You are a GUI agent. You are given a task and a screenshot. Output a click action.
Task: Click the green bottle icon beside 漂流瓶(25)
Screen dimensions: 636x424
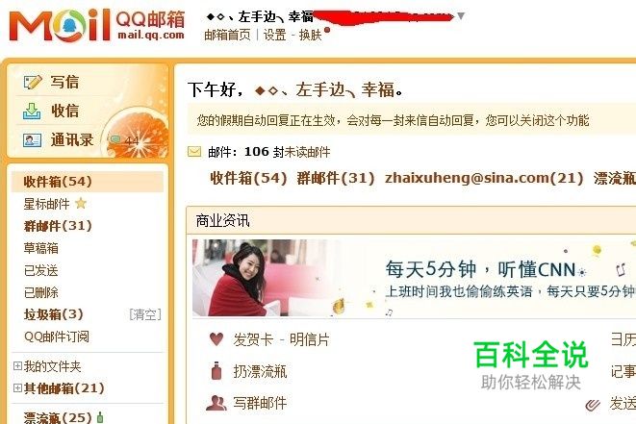[100, 417]
